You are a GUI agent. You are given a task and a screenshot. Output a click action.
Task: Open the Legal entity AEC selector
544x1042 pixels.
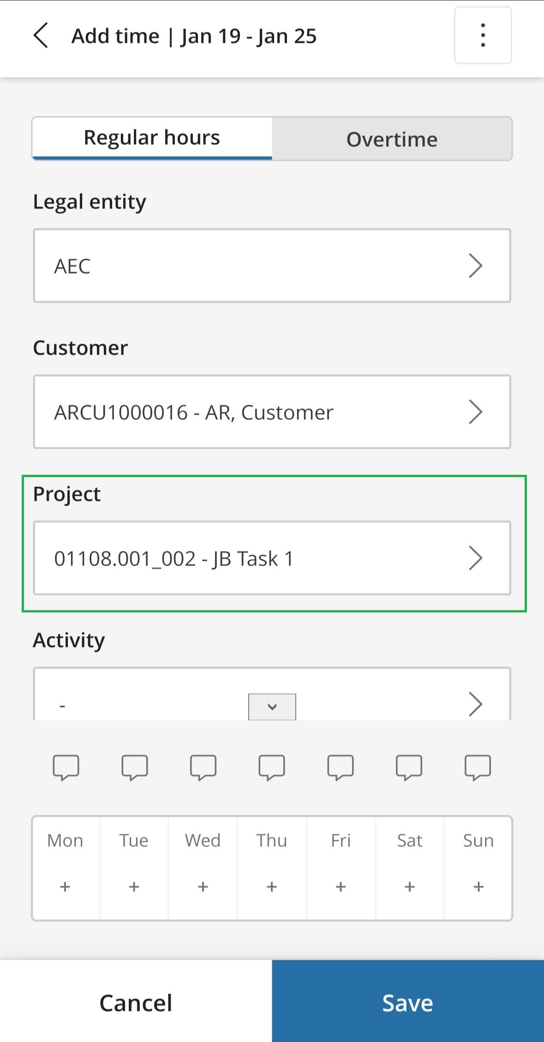pos(272,266)
